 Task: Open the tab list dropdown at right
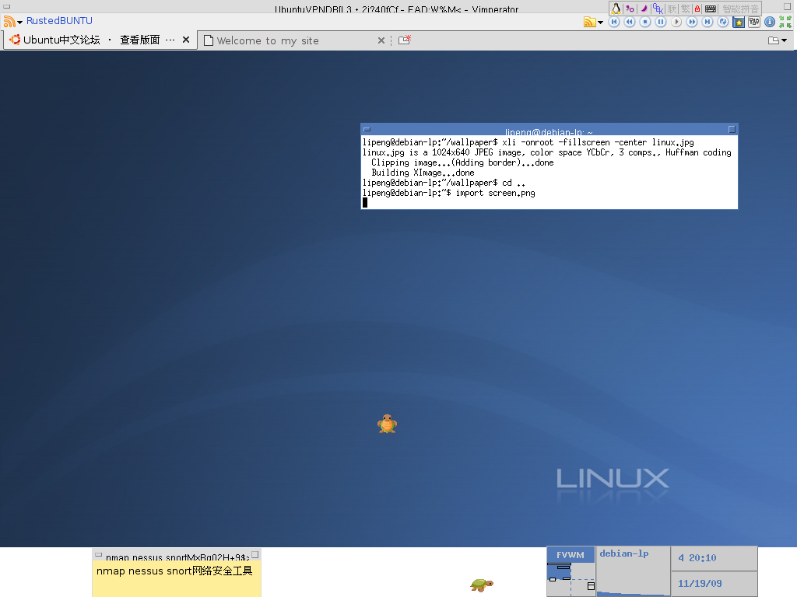click(778, 40)
